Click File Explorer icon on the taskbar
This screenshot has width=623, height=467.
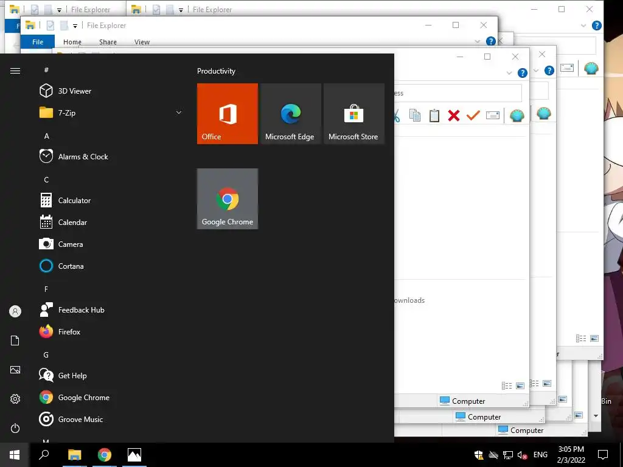(x=75, y=455)
